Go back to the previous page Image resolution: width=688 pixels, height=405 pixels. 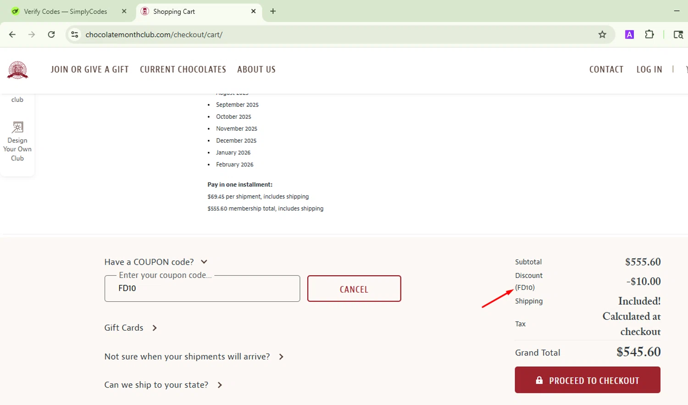pyautogui.click(x=12, y=34)
